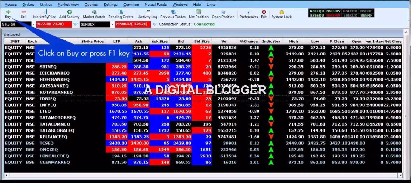
Task: Click the Buy toolbar icon
Action: tap(8, 14)
